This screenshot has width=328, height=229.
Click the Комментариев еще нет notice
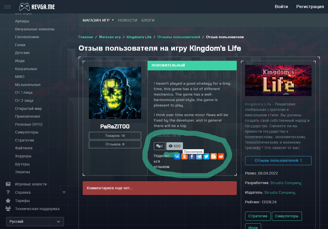coord(160,188)
